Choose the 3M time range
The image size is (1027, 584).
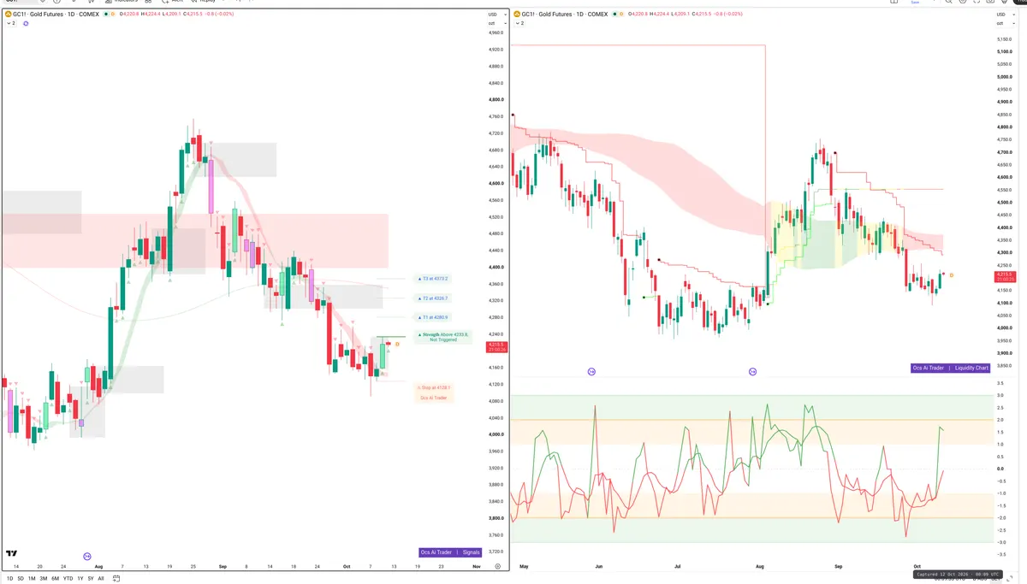click(x=44, y=578)
